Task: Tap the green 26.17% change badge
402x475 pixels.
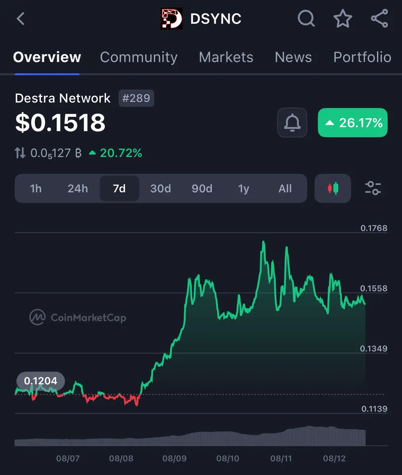Action: (x=353, y=123)
